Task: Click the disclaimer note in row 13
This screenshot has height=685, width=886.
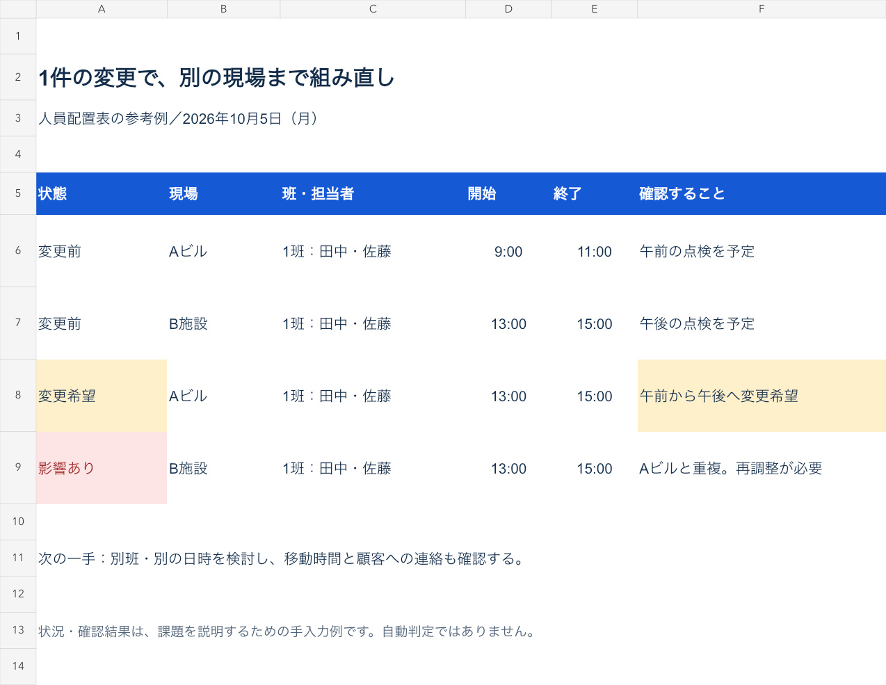Action: (287, 631)
